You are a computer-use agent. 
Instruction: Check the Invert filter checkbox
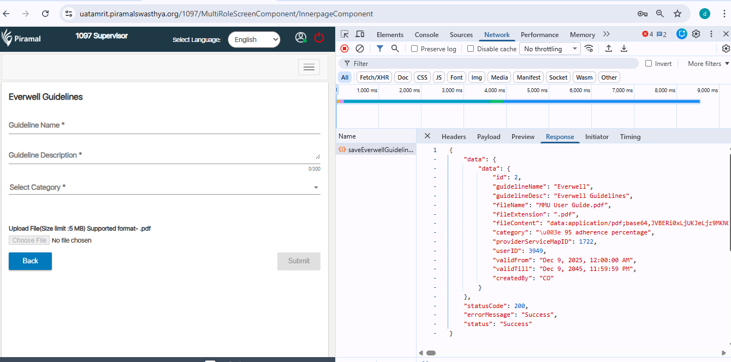[x=649, y=63]
